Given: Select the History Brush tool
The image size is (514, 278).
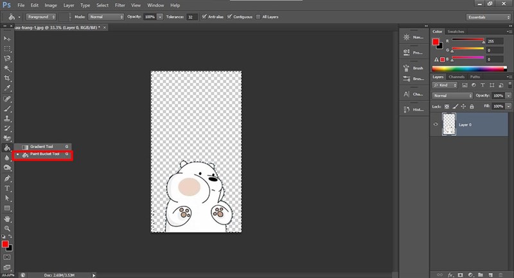Looking at the screenshot, I should 7,128.
